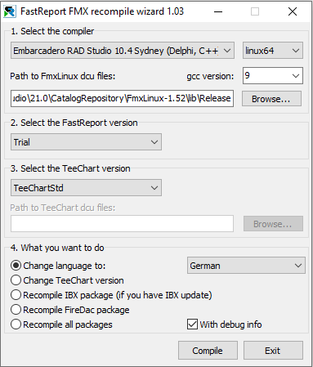Screen dimensions: 313x367
Task: Open the FastReport version Trial dropdown
Action: [x=86, y=141]
